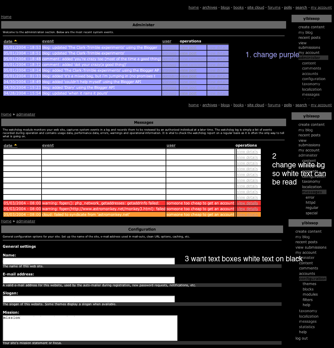Open 'search' in the nav above Messages page
This screenshot has width=334, height=348.
tap(301, 105)
